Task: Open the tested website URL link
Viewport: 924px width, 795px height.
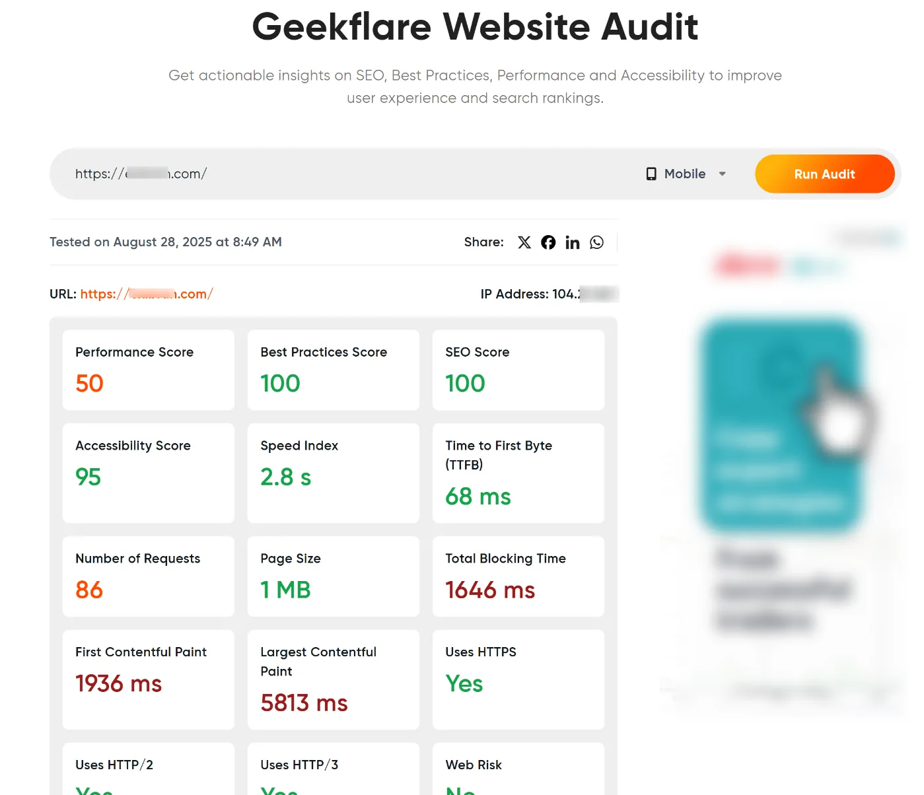Action: click(x=147, y=294)
